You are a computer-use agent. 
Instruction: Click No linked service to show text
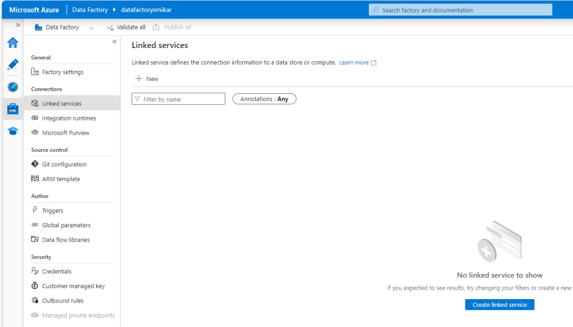click(500, 275)
